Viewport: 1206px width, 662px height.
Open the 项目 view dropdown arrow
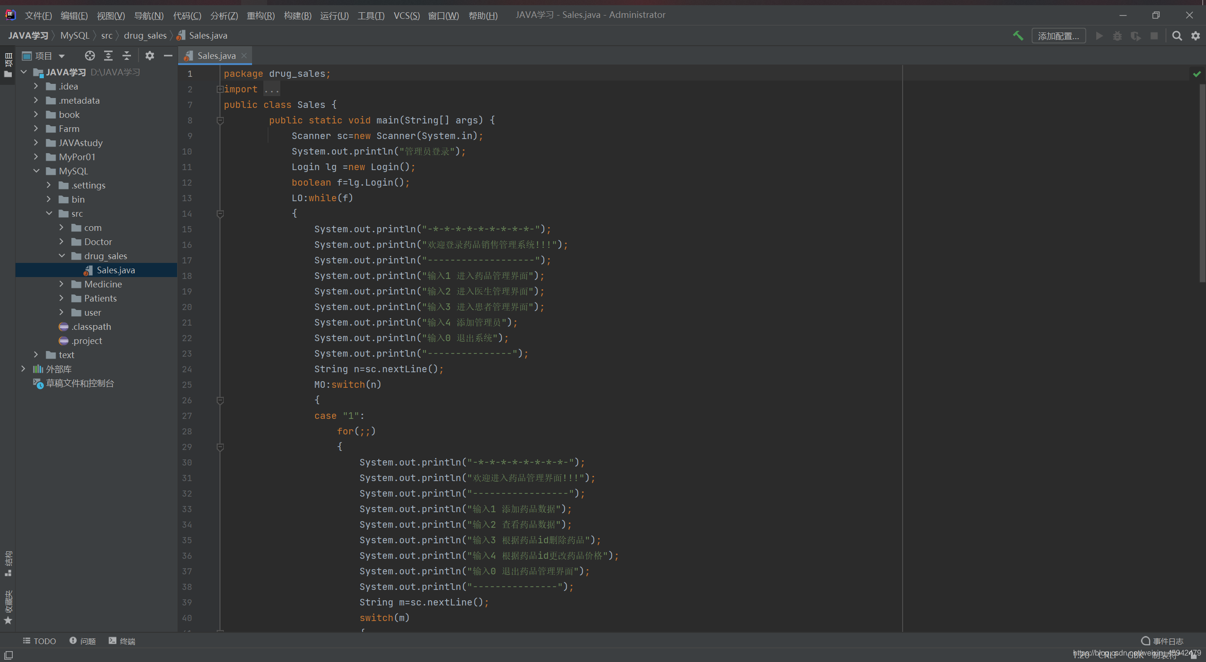coord(62,56)
